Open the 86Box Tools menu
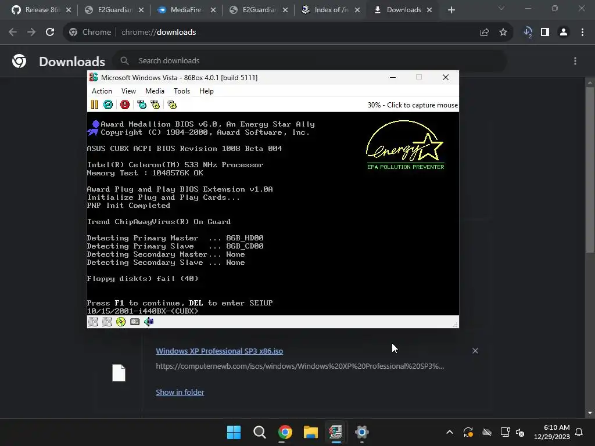The width and height of the screenshot is (595, 446). (182, 91)
